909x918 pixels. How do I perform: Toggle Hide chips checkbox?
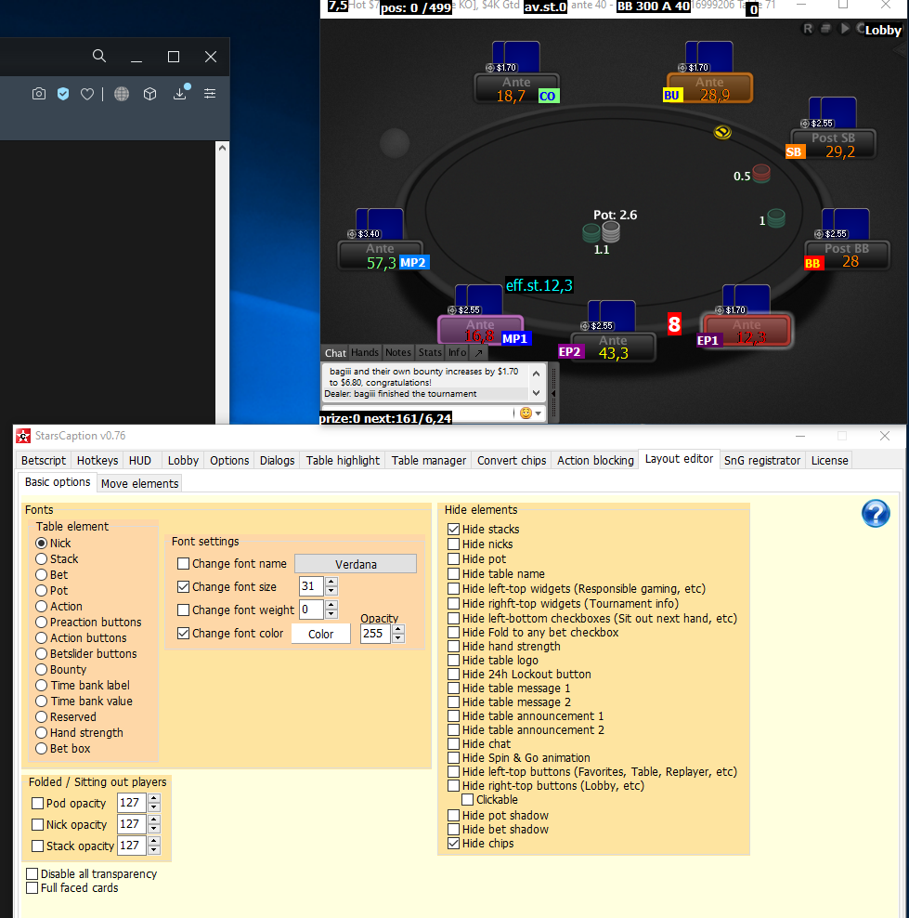pos(453,843)
